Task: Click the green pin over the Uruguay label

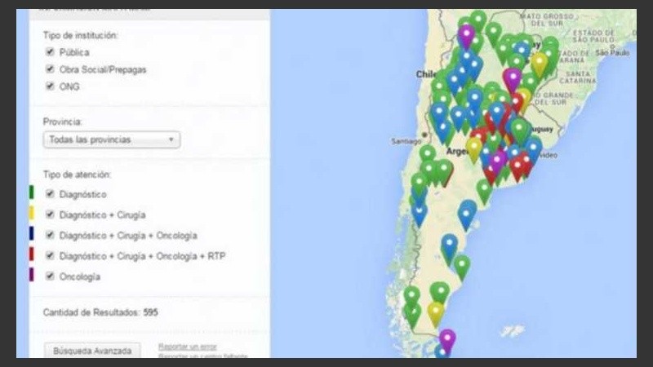Action: pos(519,130)
